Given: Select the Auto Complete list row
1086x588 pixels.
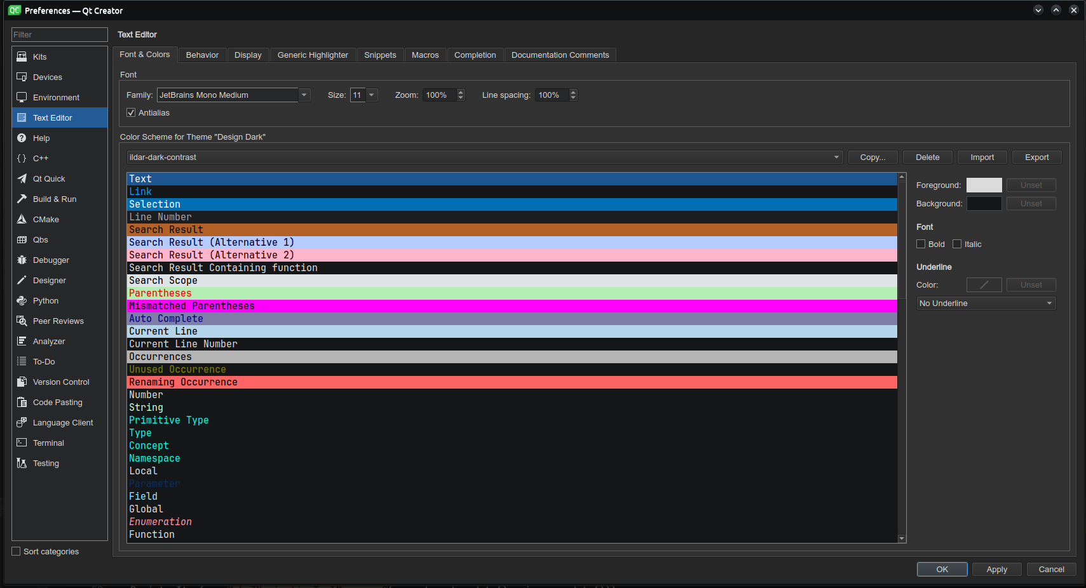Looking at the screenshot, I should pyautogui.click(x=512, y=318).
